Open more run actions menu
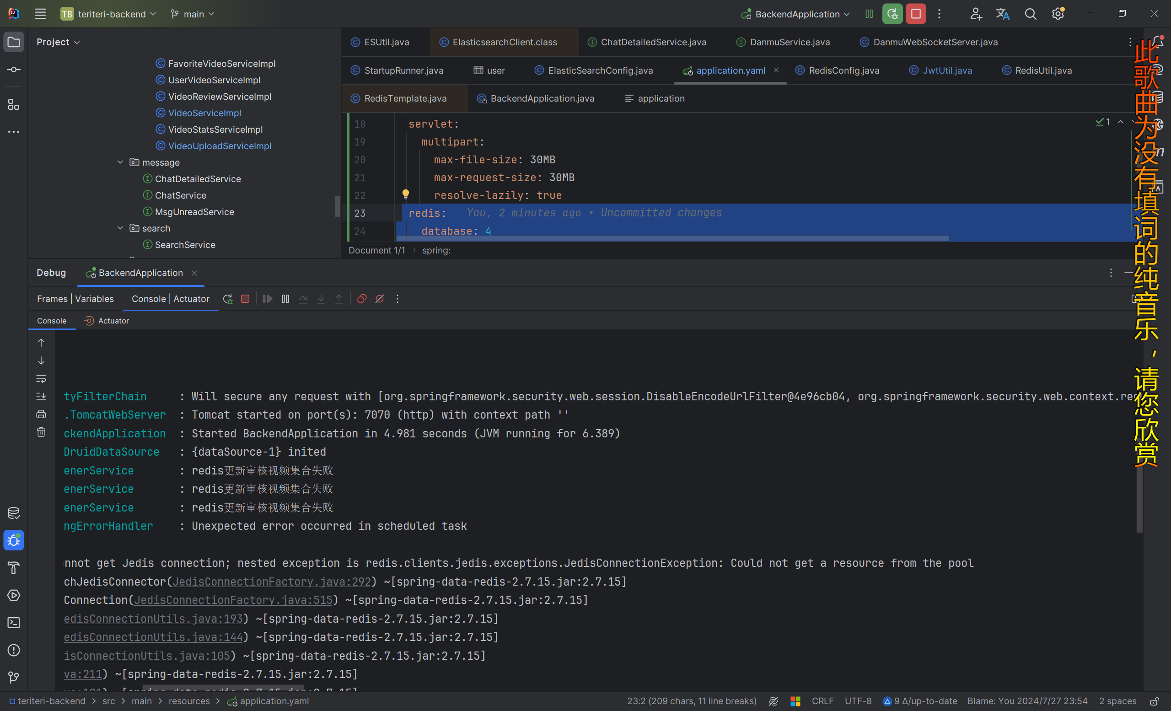 [939, 14]
